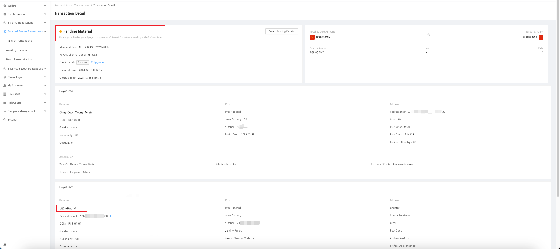560x249 pixels.
Task: Click payer Post Code 544628
Action: click(x=402, y=135)
